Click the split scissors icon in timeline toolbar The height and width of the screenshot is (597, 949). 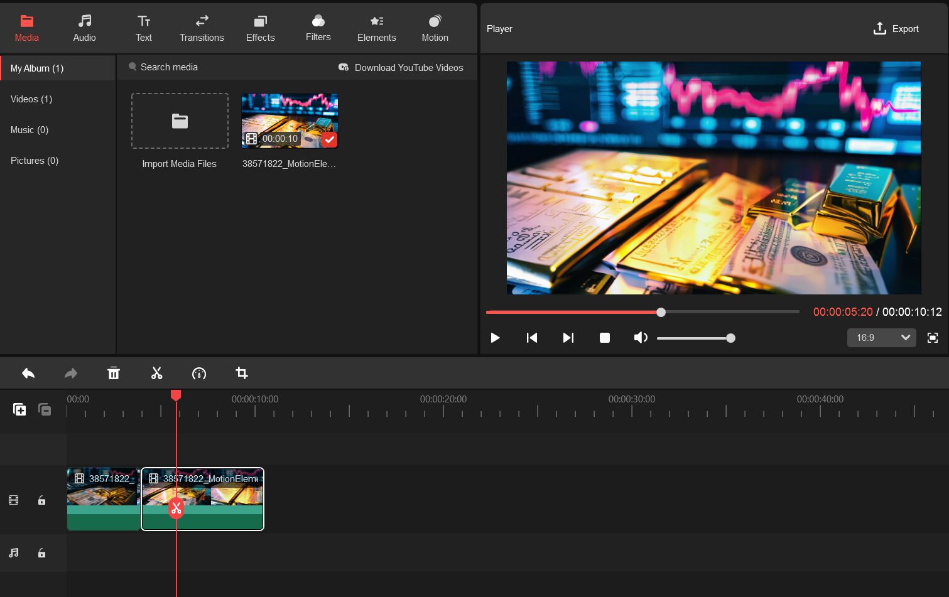point(156,374)
